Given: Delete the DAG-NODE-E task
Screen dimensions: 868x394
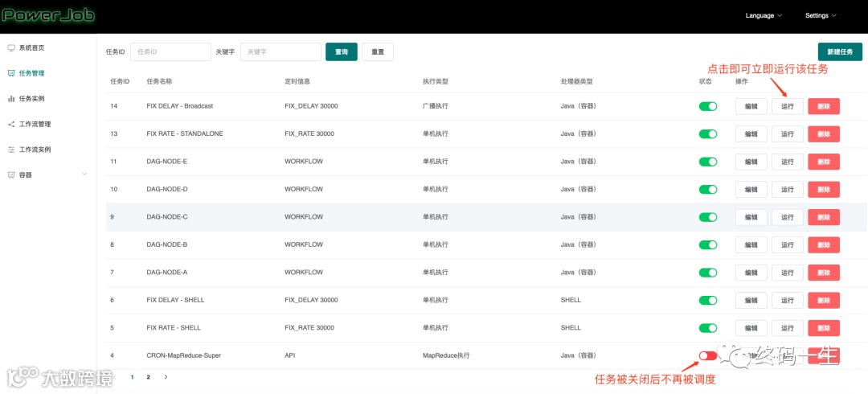Looking at the screenshot, I should [x=824, y=162].
